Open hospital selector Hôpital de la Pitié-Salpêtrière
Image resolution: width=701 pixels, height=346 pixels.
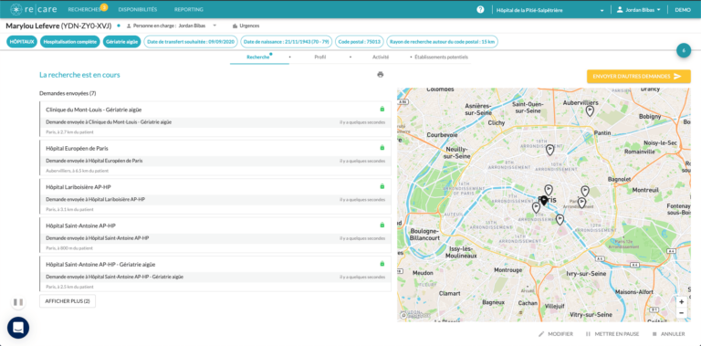coord(550,10)
